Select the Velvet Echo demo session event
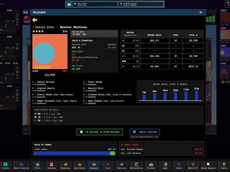 tap(95, 4)
